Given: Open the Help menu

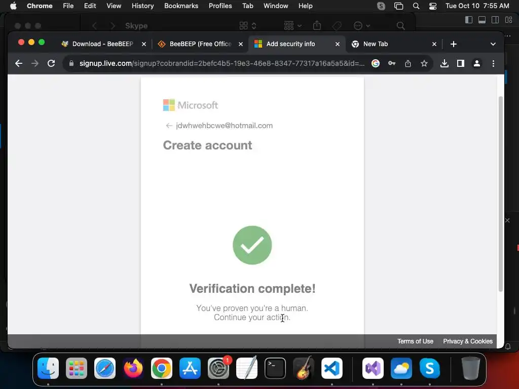Looking at the screenshot, I should tap(305, 6).
